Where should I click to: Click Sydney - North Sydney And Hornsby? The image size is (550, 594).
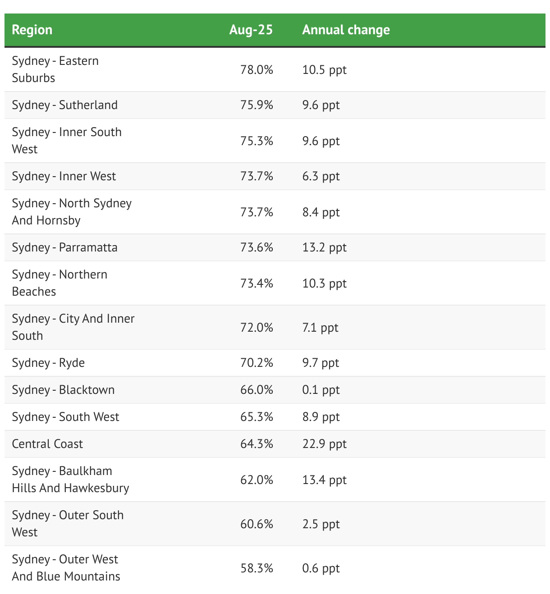pos(72,212)
